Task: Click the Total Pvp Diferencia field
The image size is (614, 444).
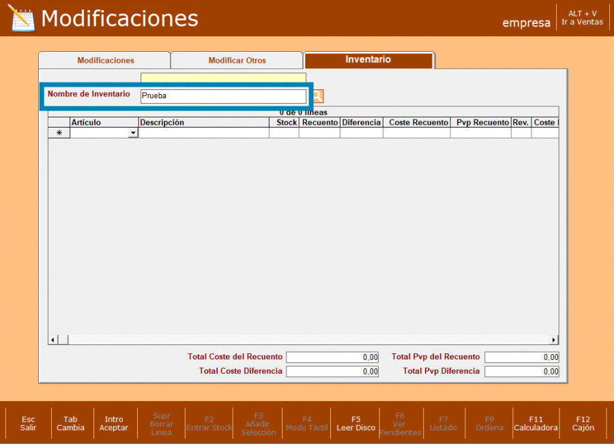Action: pos(521,372)
